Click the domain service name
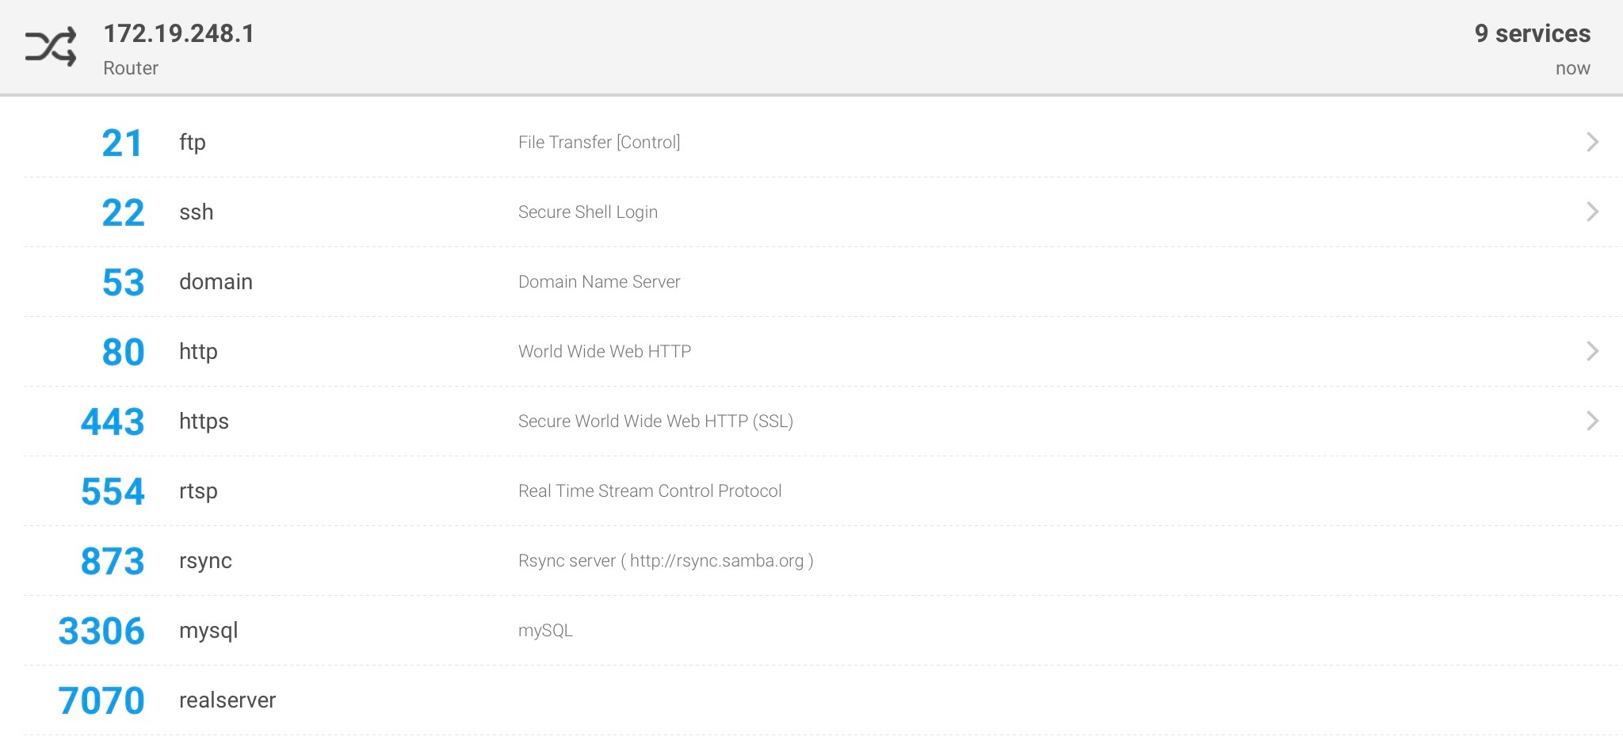This screenshot has height=744, width=1623. 216,282
